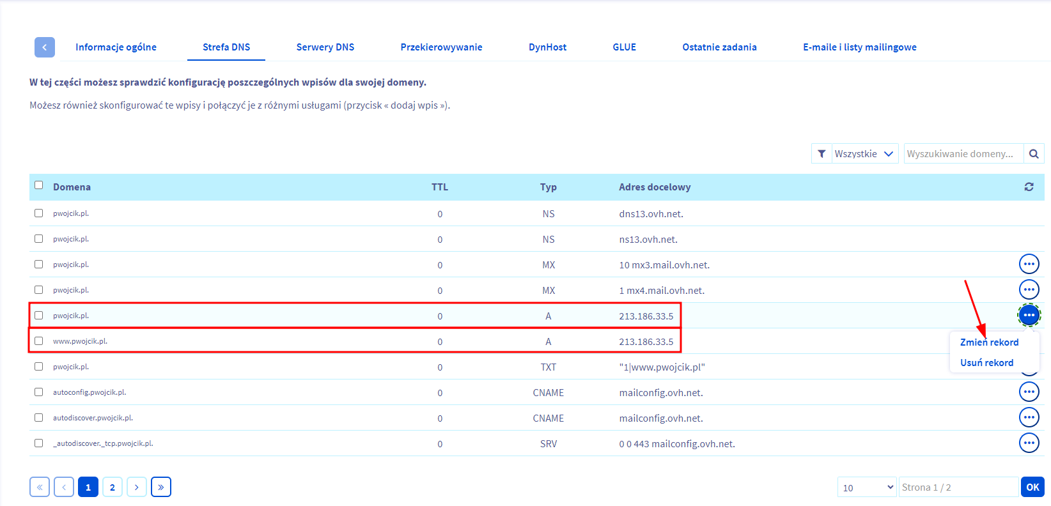This screenshot has width=1051, height=506.
Task: Click the filter funnel icon beside Wszystkie
Action: (x=821, y=154)
